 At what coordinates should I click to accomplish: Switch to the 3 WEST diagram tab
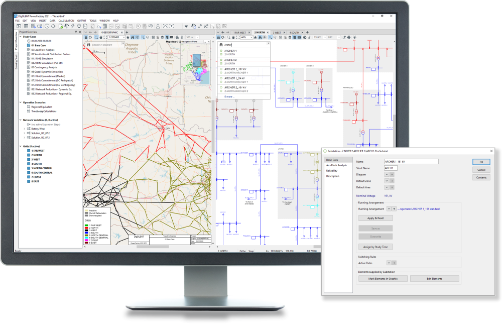tap(277, 33)
